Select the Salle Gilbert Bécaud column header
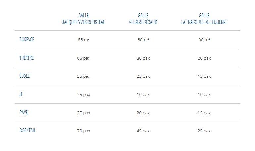The image size is (255, 151). click(x=143, y=19)
